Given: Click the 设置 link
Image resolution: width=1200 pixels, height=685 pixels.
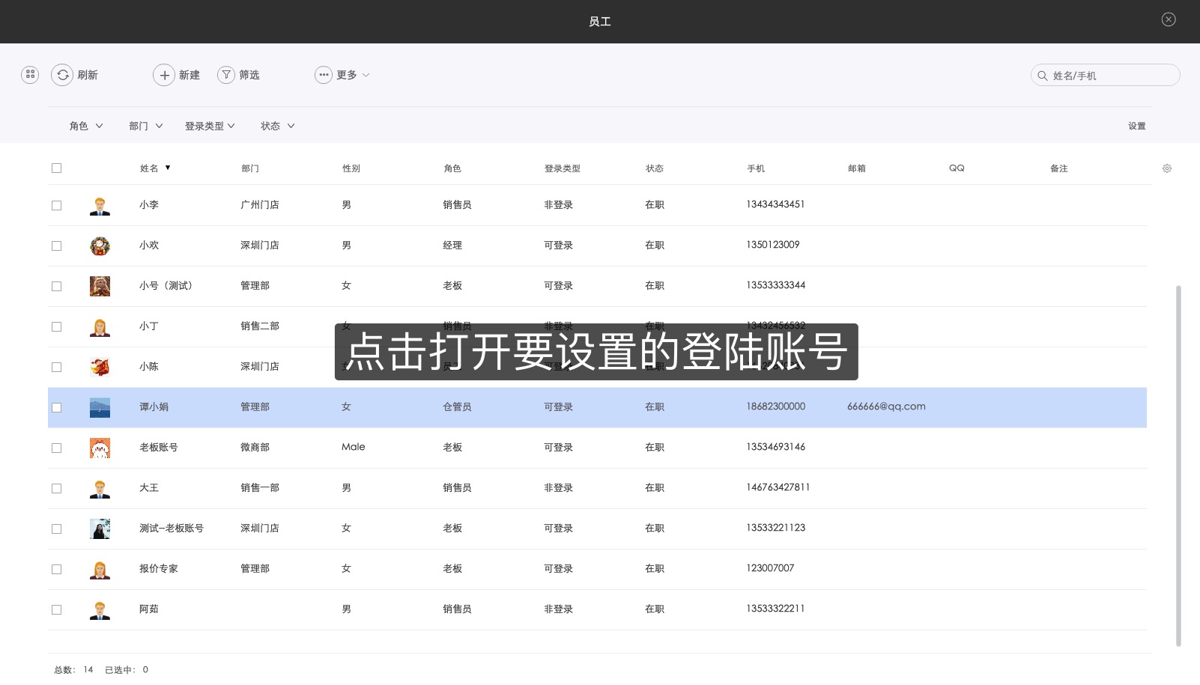Looking at the screenshot, I should (x=1136, y=126).
